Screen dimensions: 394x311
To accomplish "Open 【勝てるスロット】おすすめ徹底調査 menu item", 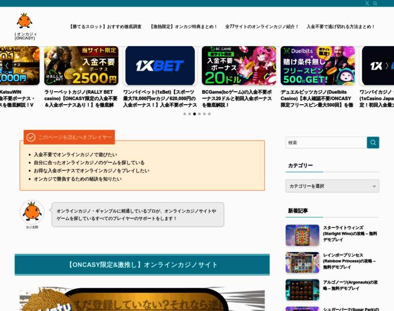I will tap(106, 26).
